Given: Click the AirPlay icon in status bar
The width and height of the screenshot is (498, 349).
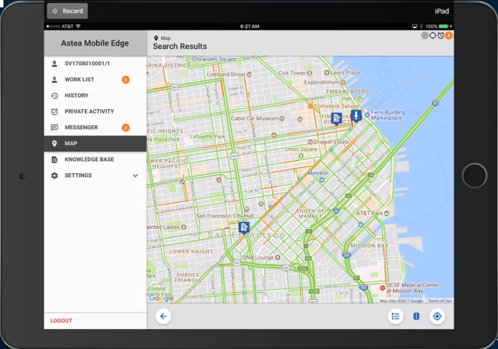Looking at the screenshot, I should pyautogui.click(x=415, y=26).
